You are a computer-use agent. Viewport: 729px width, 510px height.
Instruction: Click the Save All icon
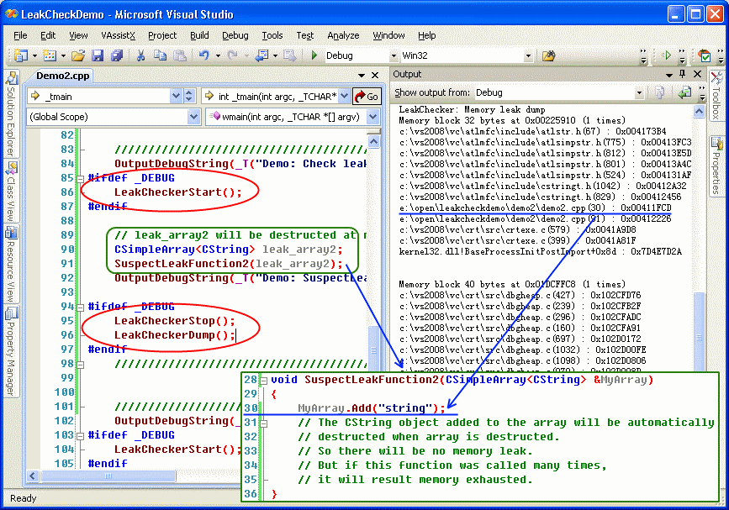(x=117, y=55)
